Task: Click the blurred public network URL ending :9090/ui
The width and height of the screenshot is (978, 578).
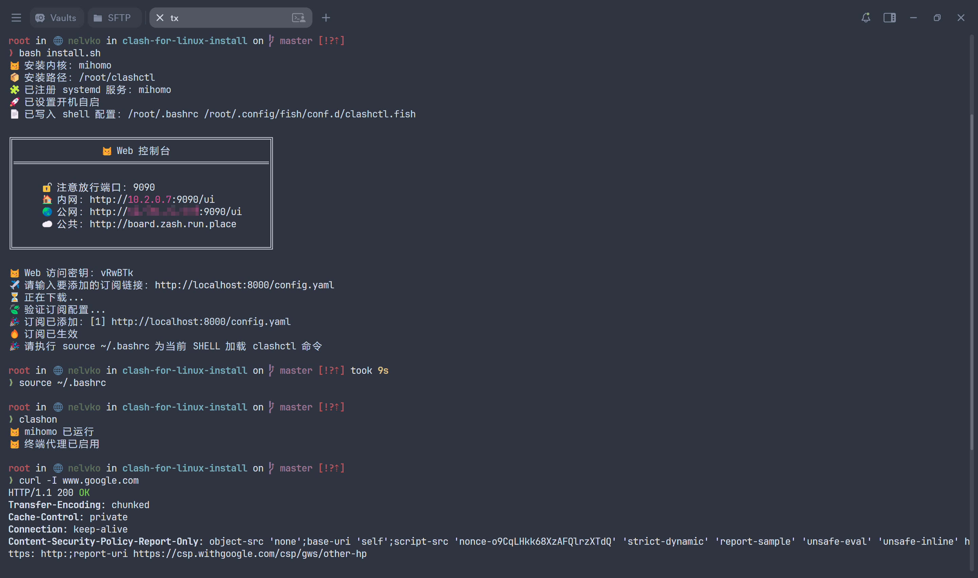Action: point(166,212)
